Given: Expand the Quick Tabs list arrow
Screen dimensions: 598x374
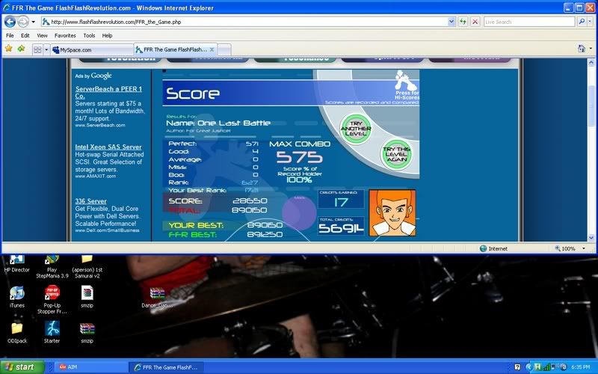Looking at the screenshot, I should tap(46, 49).
